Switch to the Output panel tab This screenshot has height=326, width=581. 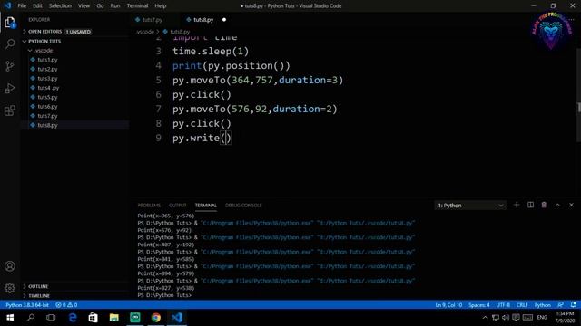178,206
